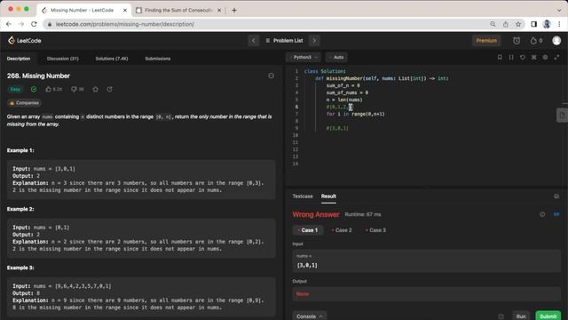
Task: Click the browser back button
Action: [x=9, y=24]
